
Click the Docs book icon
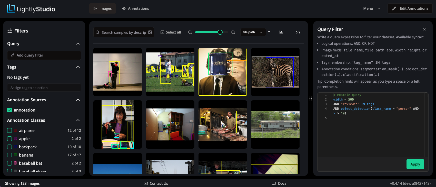[274, 183]
